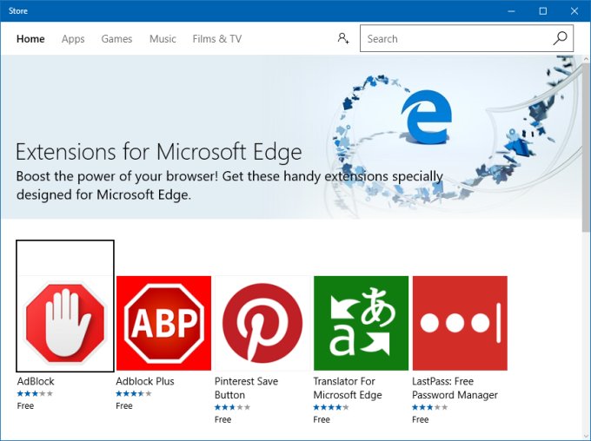Click the scrollbar up arrow
Screen dimensions: 591x441
point(587,59)
